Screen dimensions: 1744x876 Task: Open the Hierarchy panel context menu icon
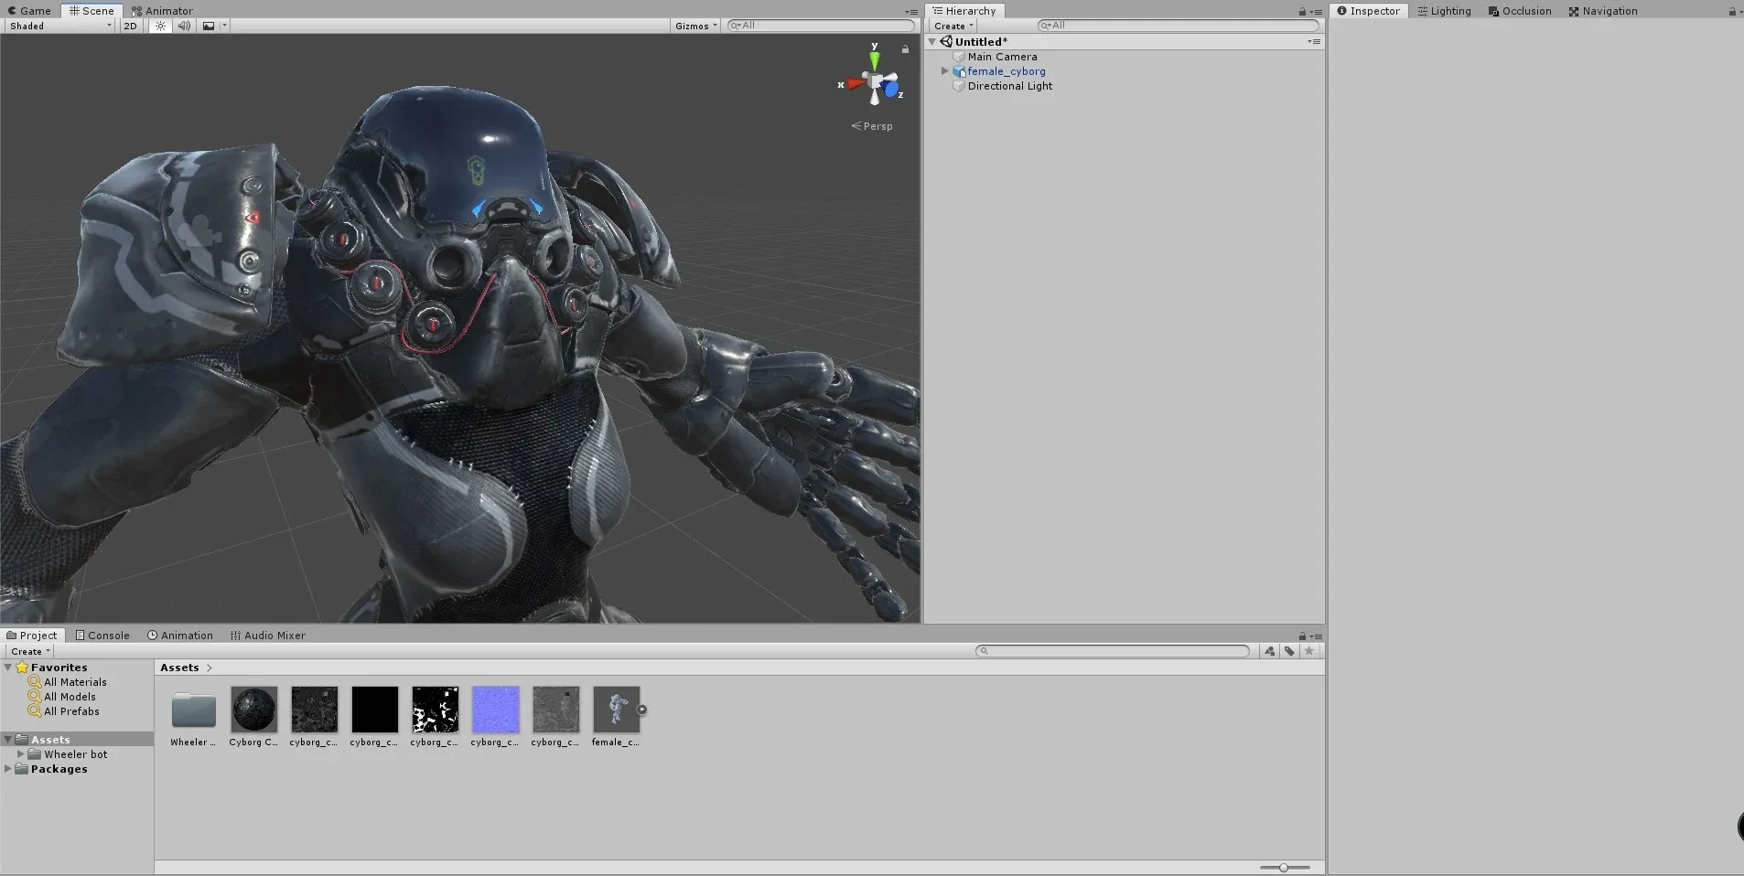pos(1315,11)
